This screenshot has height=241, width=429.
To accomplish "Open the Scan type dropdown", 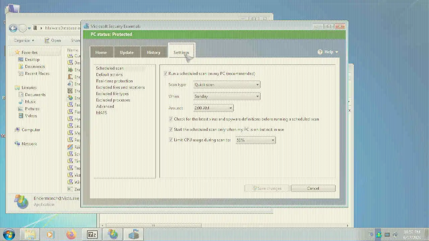I will (x=227, y=85).
